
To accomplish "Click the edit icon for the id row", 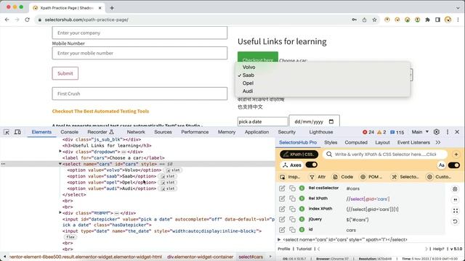I will point(282,230).
